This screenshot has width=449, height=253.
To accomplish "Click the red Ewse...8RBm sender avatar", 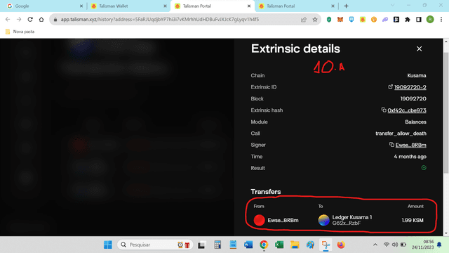I will click(259, 220).
